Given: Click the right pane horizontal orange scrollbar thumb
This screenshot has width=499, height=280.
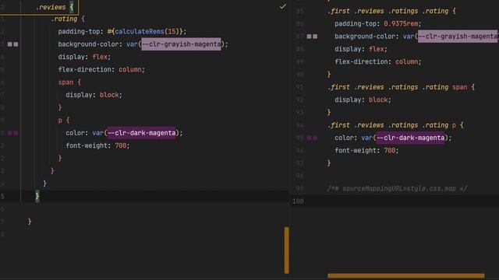Looking at the screenshot, I should coord(406,276).
